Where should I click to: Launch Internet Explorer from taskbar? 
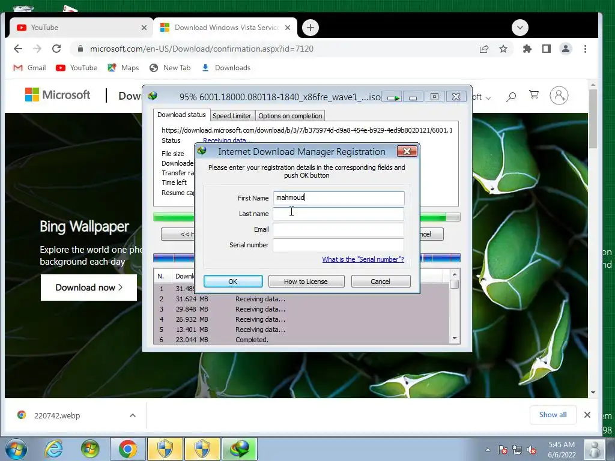pyautogui.click(x=53, y=449)
